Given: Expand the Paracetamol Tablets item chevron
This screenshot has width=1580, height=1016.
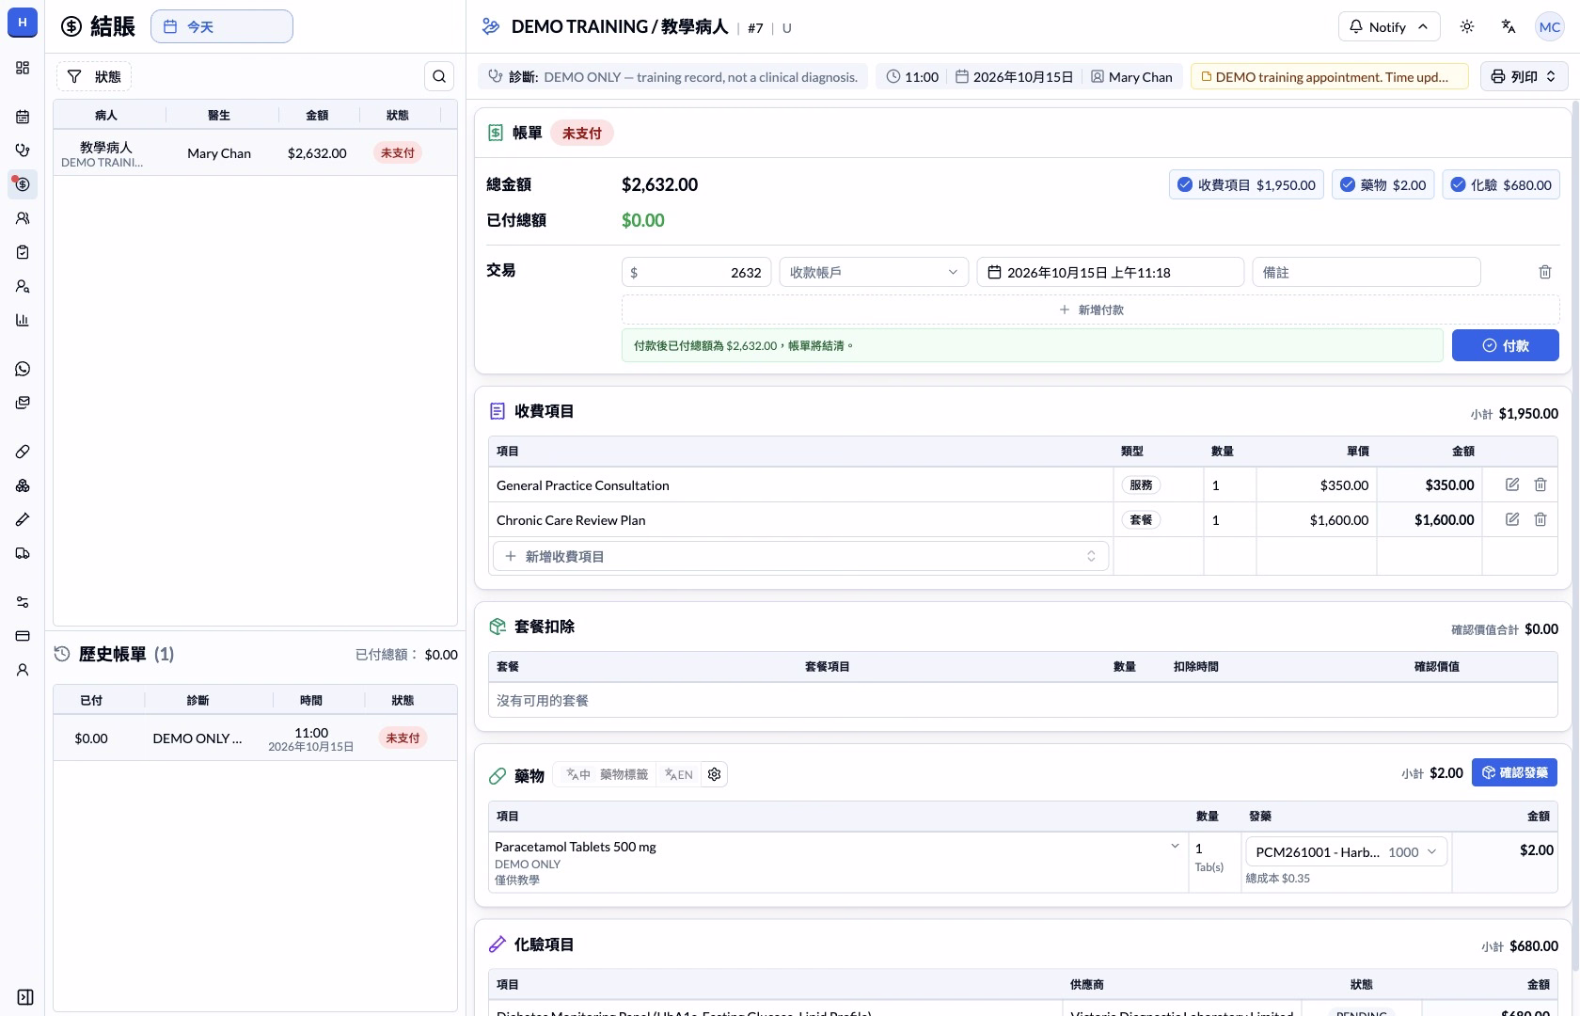Looking at the screenshot, I should [1175, 846].
